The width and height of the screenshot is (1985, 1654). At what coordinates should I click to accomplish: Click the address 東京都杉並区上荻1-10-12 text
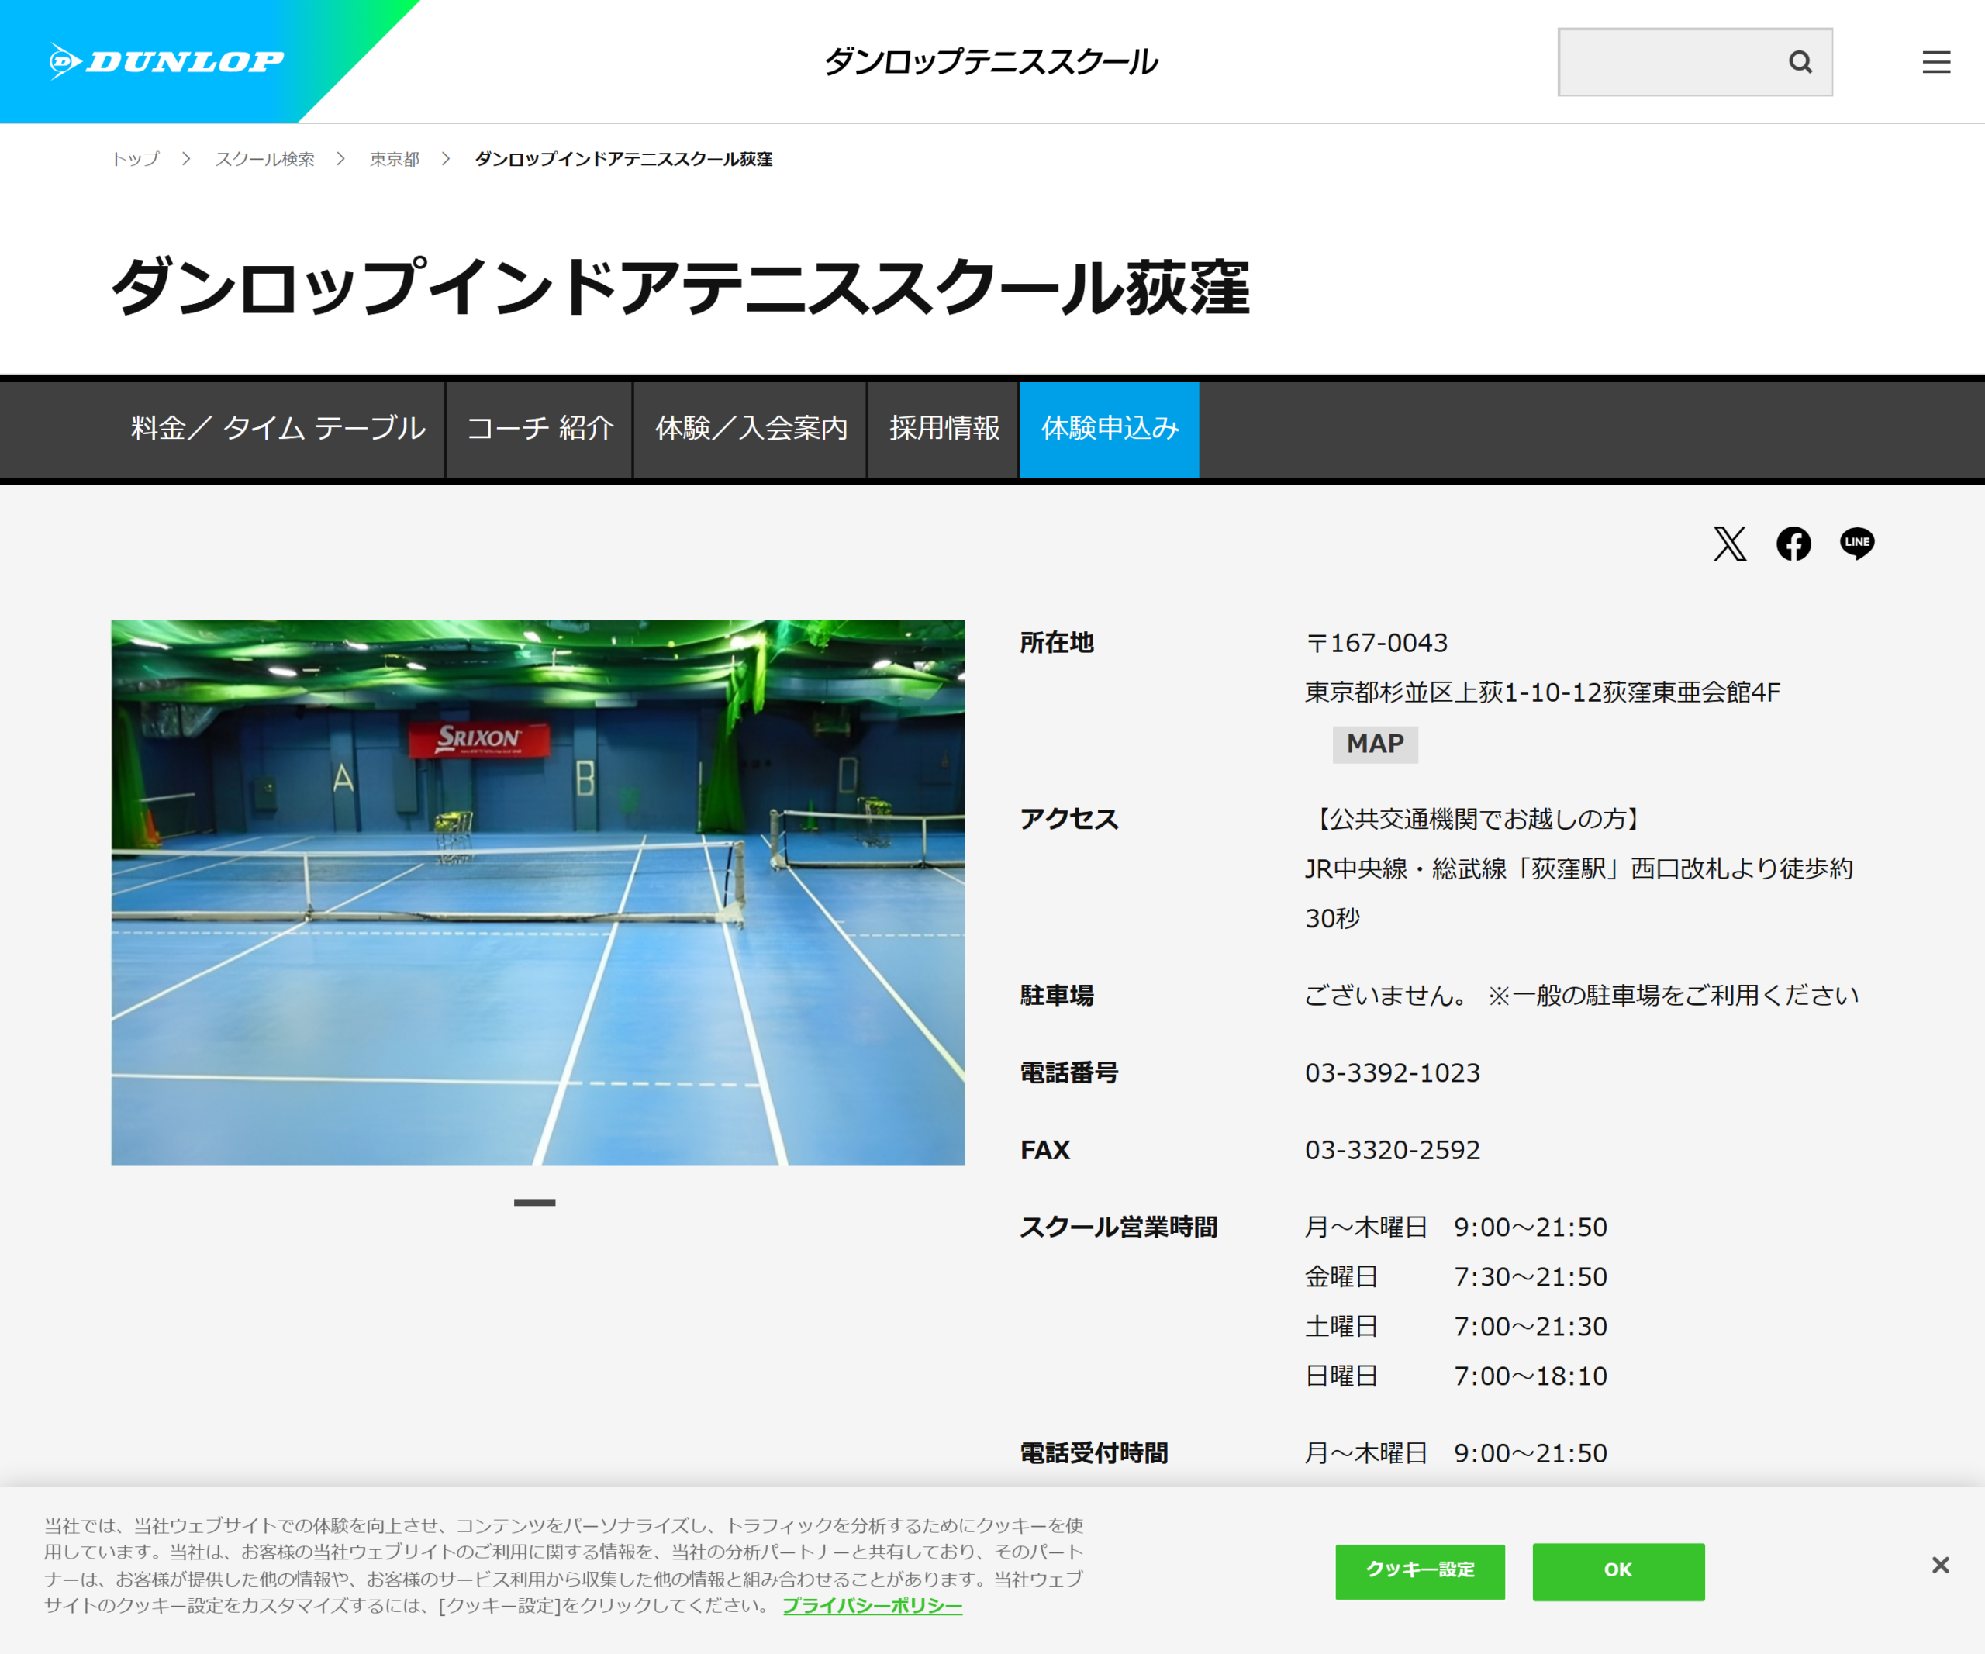point(1454,692)
